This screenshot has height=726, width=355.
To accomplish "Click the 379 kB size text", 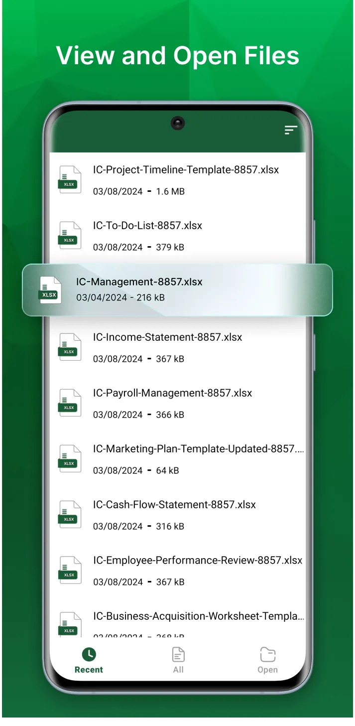I will pyautogui.click(x=170, y=247).
